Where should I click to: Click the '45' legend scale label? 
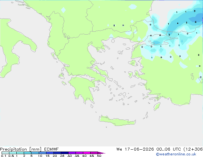tap(92, 156)
